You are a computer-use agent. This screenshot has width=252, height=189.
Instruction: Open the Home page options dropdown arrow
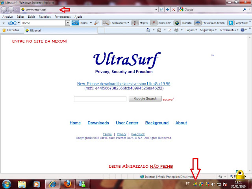[154, 30]
